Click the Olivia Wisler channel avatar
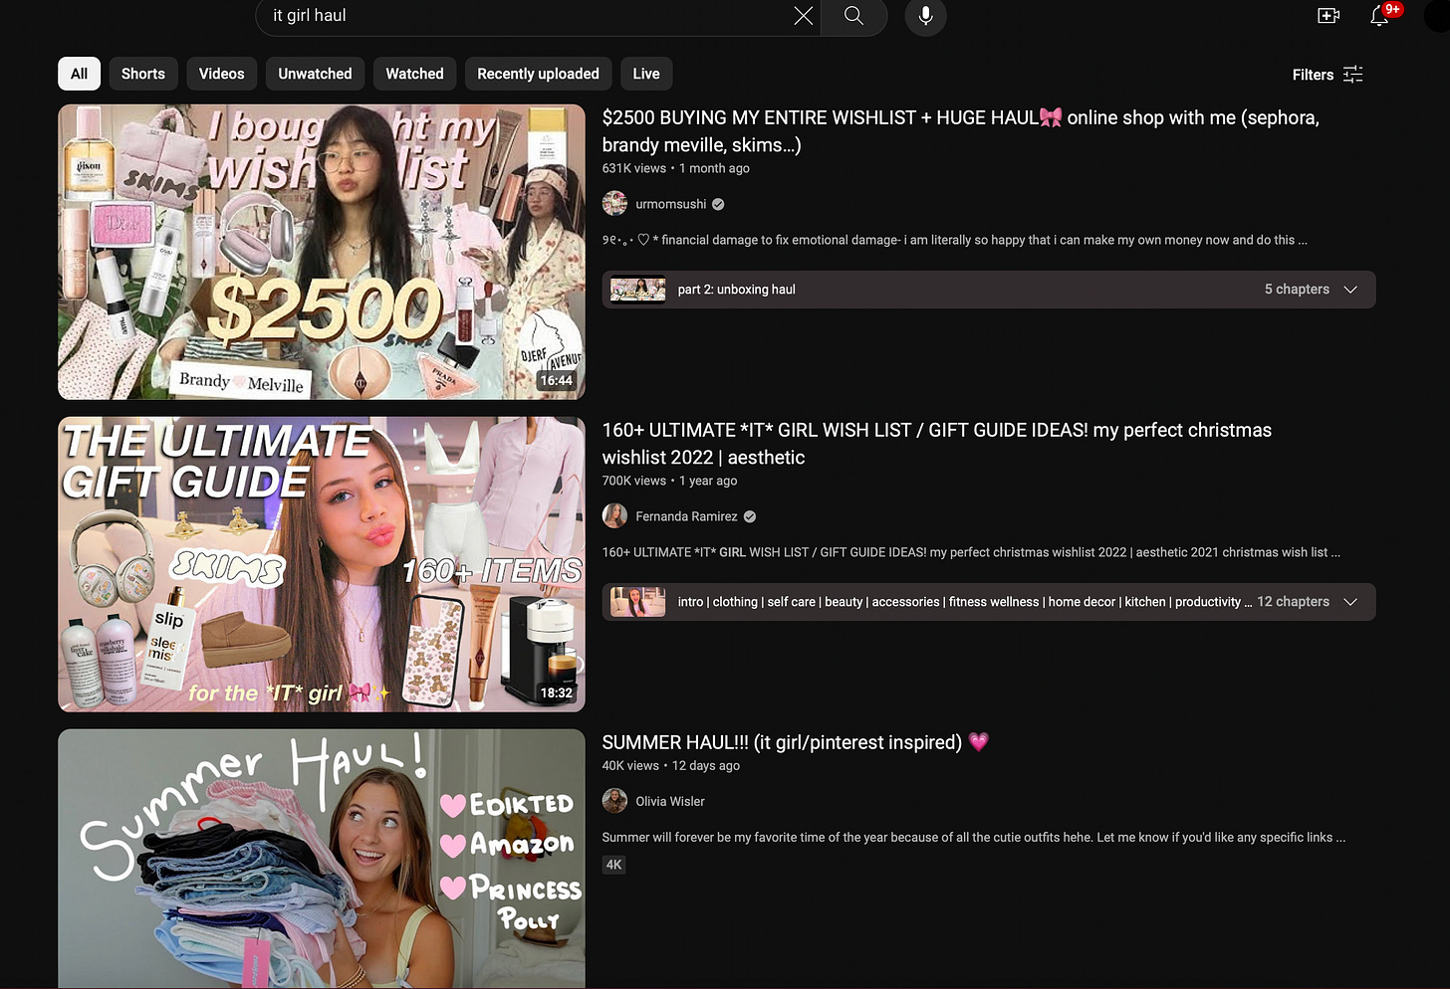The width and height of the screenshot is (1450, 989). (614, 801)
